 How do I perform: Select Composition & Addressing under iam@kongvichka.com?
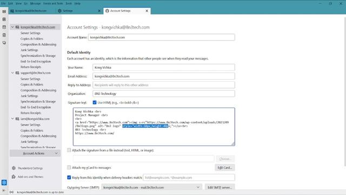pyautogui.click(x=38, y=136)
